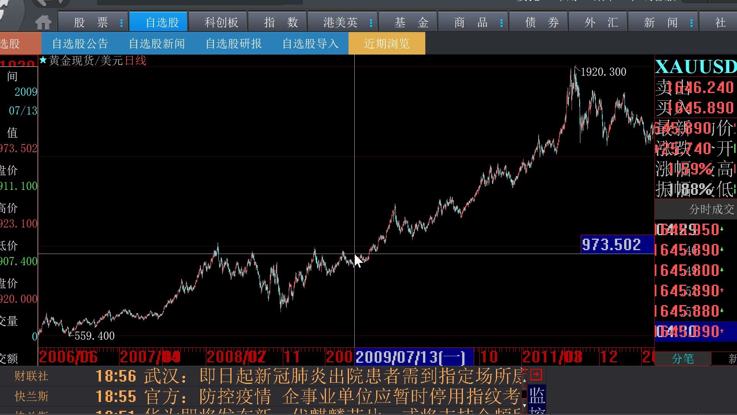The height and width of the screenshot is (415, 737).
Task: Click the 快兰斯 source label beside the 18:55 headline
Action: (31, 396)
